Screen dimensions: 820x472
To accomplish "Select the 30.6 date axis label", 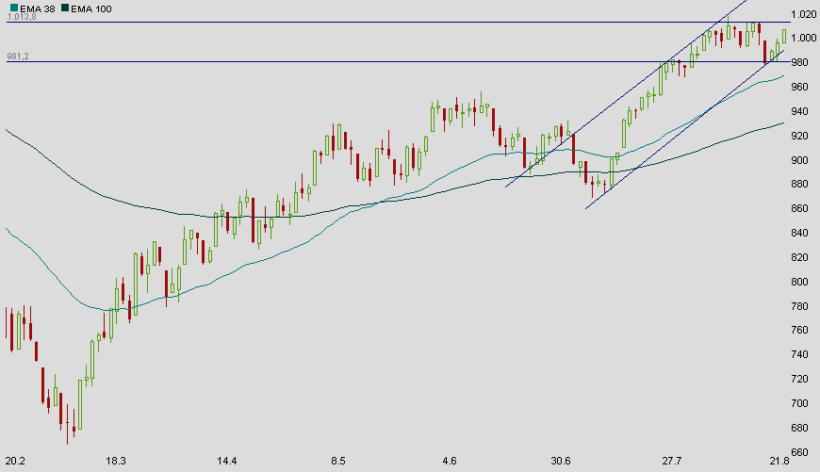I will click(561, 461).
